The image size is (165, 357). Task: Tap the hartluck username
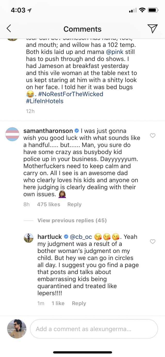point(49,237)
